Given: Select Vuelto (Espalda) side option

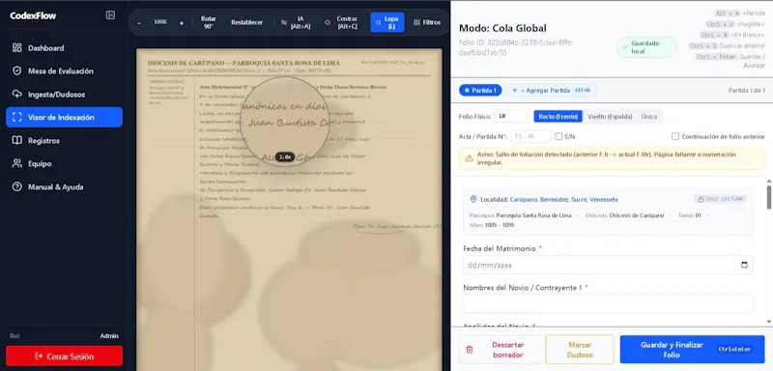Looking at the screenshot, I should (x=610, y=116).
